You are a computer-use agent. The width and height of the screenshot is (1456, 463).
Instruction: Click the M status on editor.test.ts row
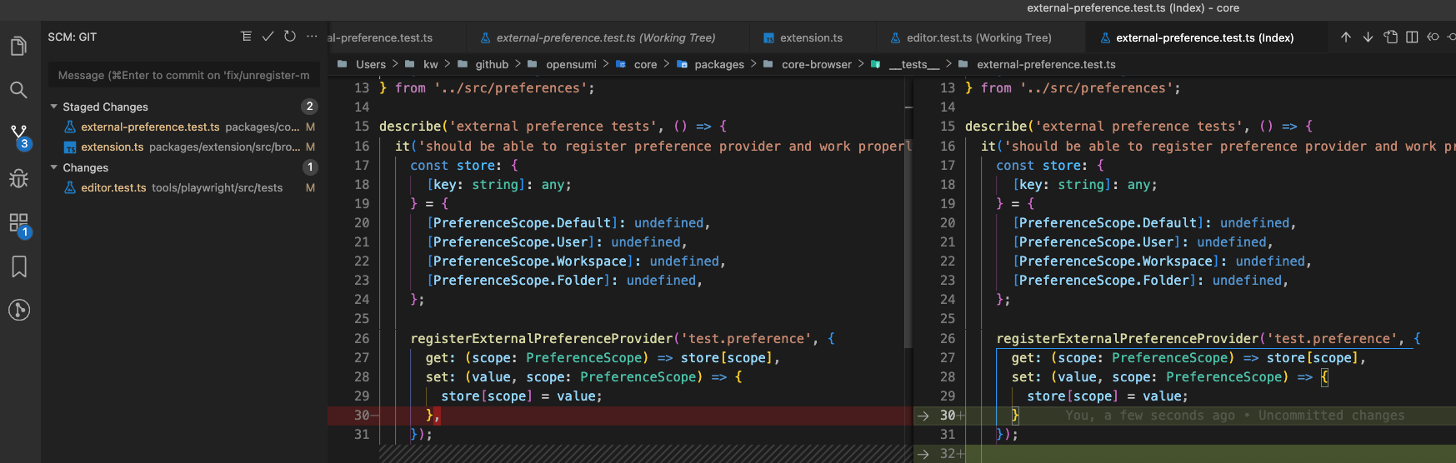coord(310,187)
